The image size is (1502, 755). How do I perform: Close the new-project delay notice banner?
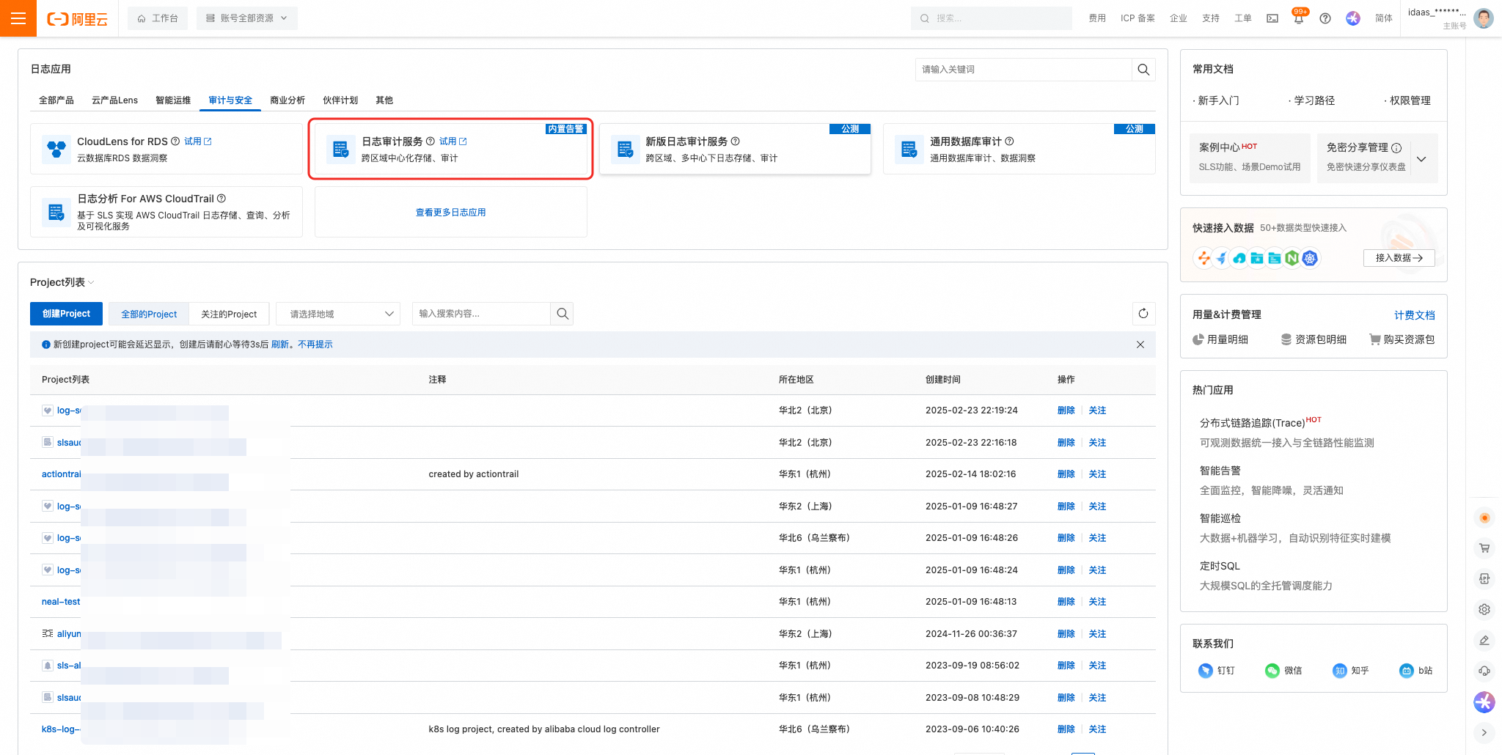tap(1140, 345)
